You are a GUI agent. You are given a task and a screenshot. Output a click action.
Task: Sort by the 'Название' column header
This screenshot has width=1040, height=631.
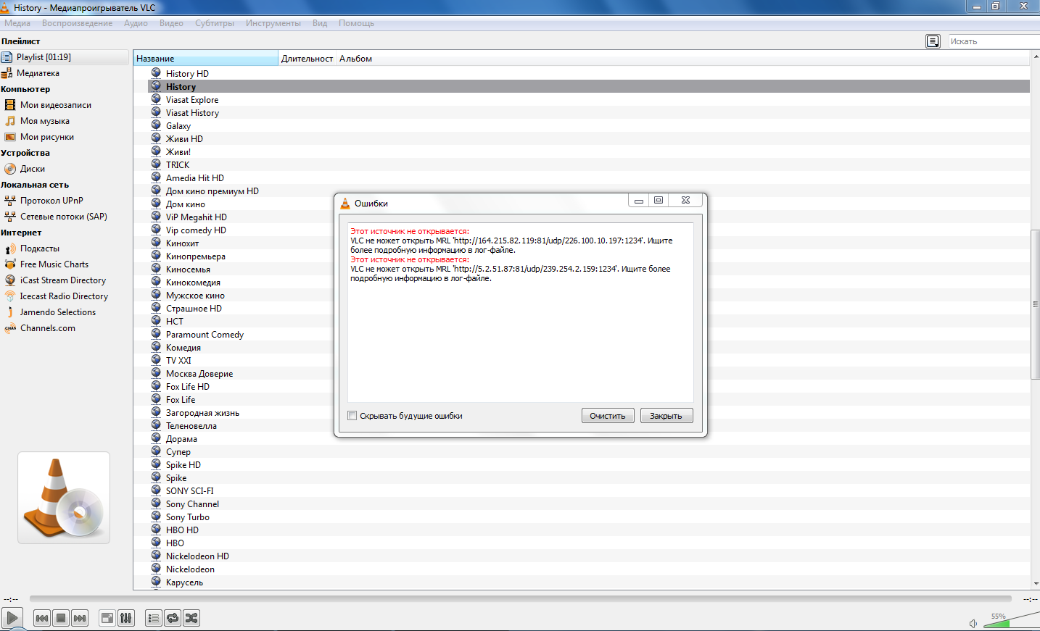[205, 59]
